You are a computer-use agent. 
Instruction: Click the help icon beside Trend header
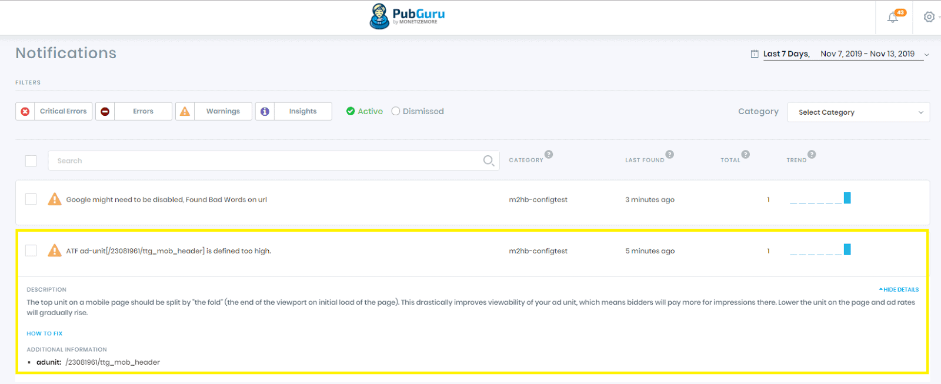812,155
